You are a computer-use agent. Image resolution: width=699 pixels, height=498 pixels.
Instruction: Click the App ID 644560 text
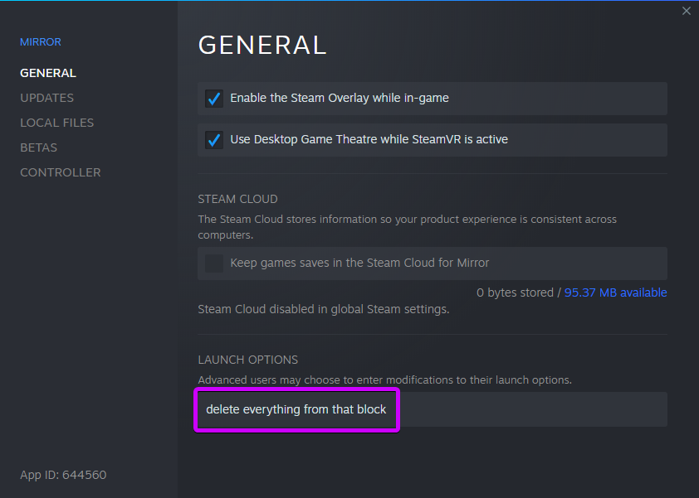click(63, 475)
